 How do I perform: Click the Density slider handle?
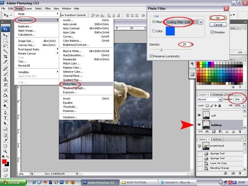coord(161,50)
